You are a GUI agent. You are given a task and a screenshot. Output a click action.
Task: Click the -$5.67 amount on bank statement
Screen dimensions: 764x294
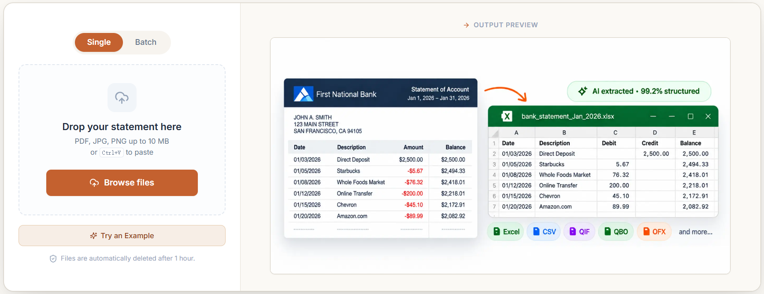pos(415,171)
